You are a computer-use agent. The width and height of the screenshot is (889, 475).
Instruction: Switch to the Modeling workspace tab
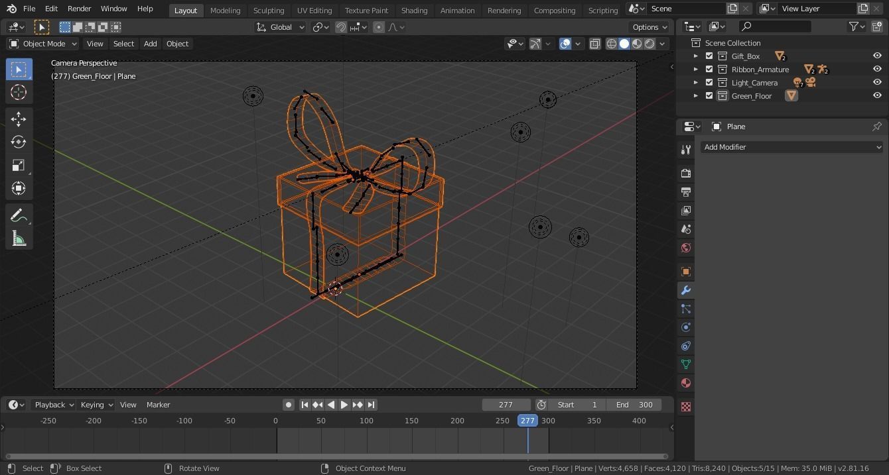(x=225, y=11)
